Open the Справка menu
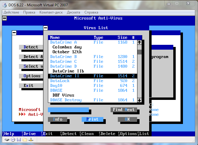The width and height of the screenshot is (198, 145). coord(91,12)
